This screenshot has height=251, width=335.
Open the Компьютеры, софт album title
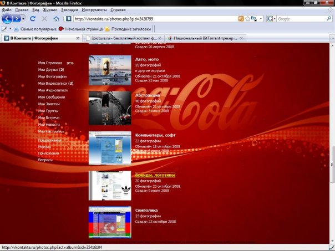coord(155,135)
